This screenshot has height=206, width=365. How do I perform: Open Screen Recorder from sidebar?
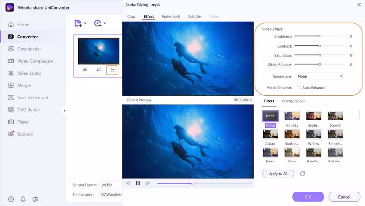(x=28, y=97)
